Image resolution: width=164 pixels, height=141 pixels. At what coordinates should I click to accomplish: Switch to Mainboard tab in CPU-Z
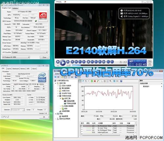[16, 69]
